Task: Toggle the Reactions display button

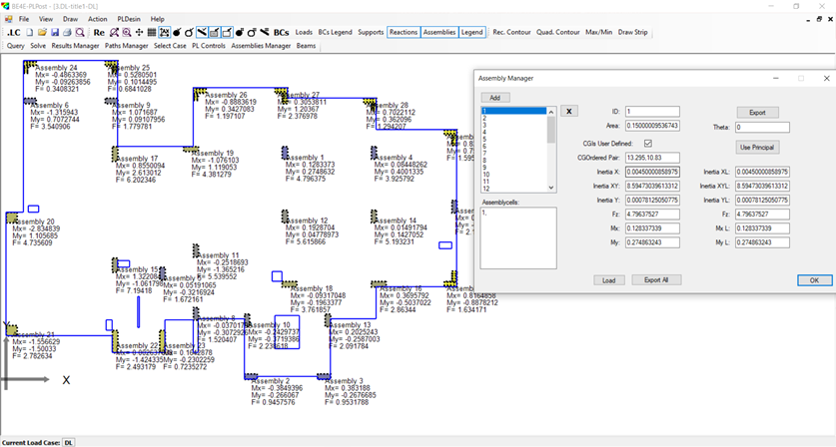Action: [x=404, y=32]
